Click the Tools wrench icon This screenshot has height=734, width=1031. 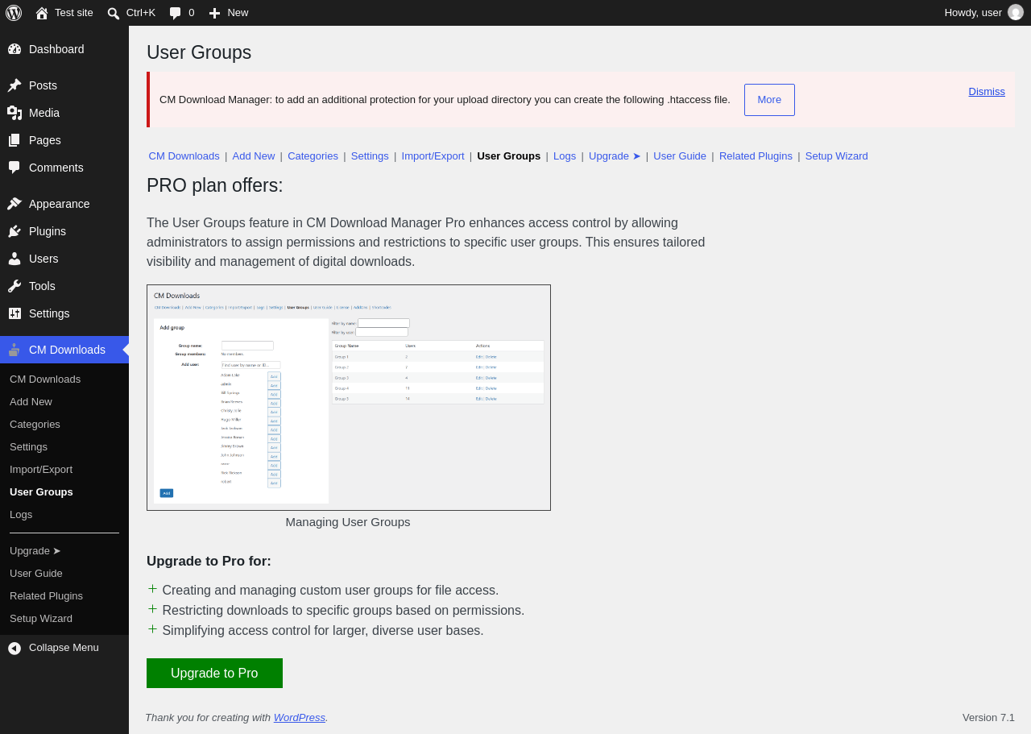[14, 286]
